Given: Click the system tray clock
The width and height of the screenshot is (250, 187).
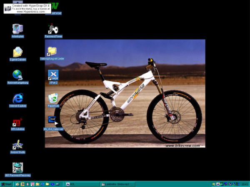Looking at the screenshot, I should click(244, 184).
